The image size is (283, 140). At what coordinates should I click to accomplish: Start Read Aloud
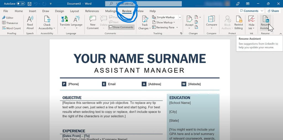(30, 22)
